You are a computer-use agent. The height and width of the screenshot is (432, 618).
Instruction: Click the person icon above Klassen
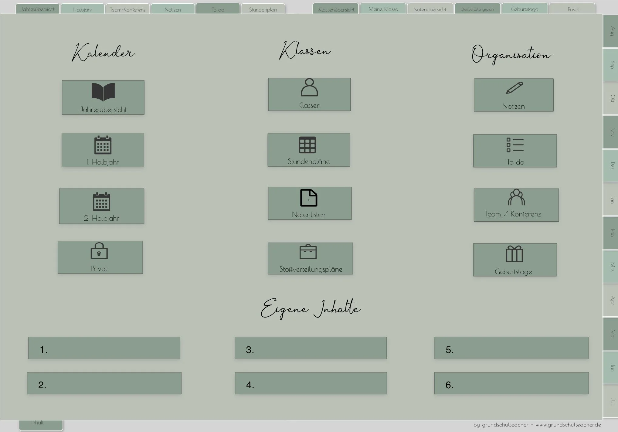pos(309,87)
